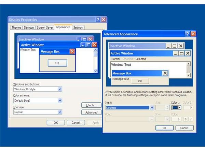Click the Effects button
This screenshot has width=205, height=148.
(91, 105)
